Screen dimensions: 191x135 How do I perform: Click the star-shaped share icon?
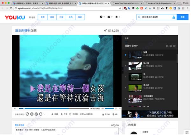click(32, 114)
